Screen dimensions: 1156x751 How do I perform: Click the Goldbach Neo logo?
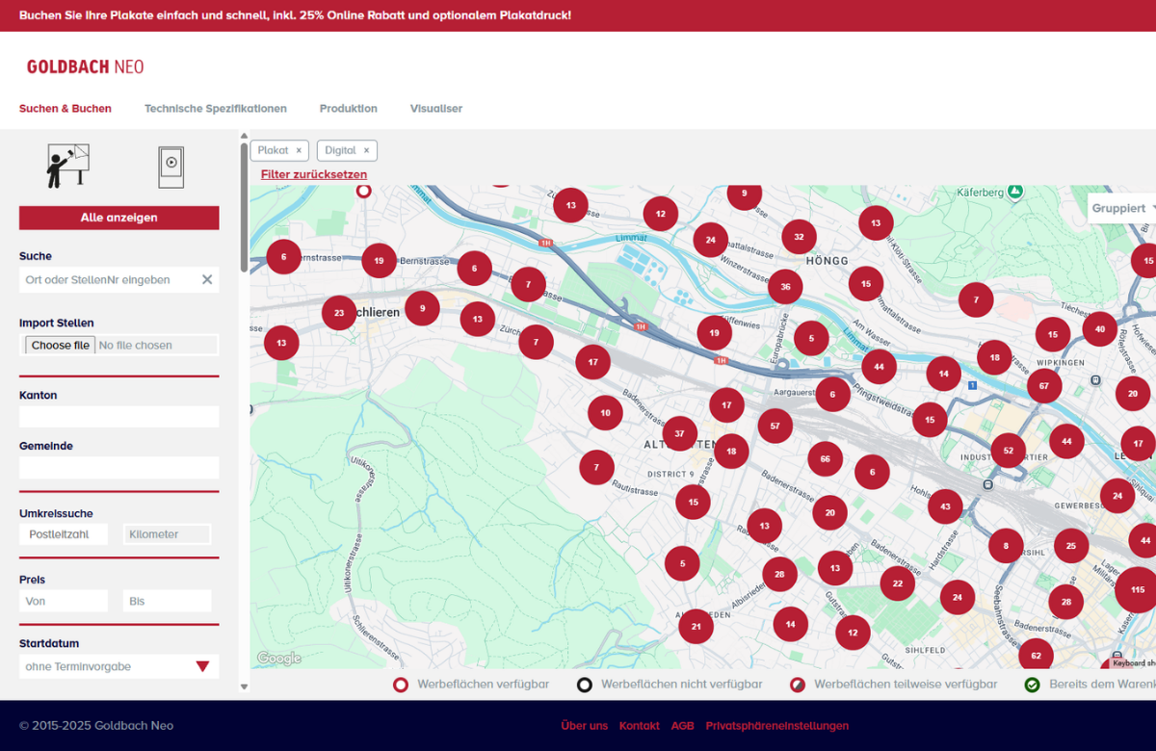(85, 67)
